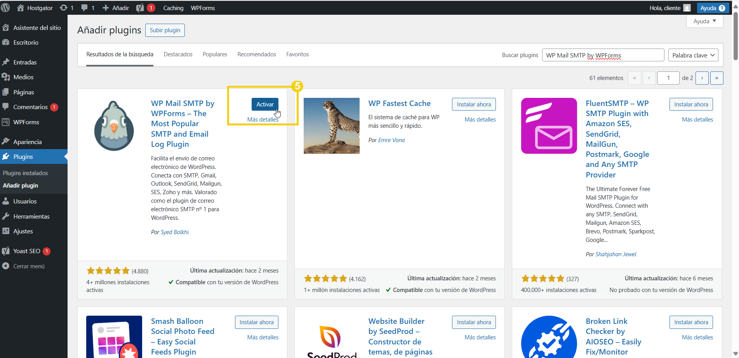Click the WP Fastest Cache cheetah thumbnail
Screen dimensions: 739x358
[332, 126]
